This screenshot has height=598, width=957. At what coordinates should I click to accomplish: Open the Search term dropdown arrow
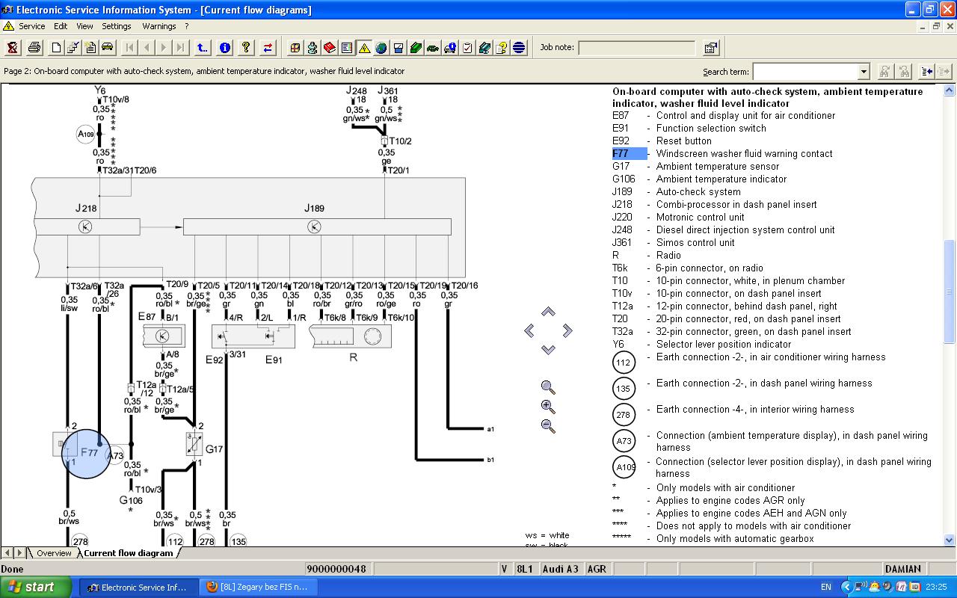point(864,72)
